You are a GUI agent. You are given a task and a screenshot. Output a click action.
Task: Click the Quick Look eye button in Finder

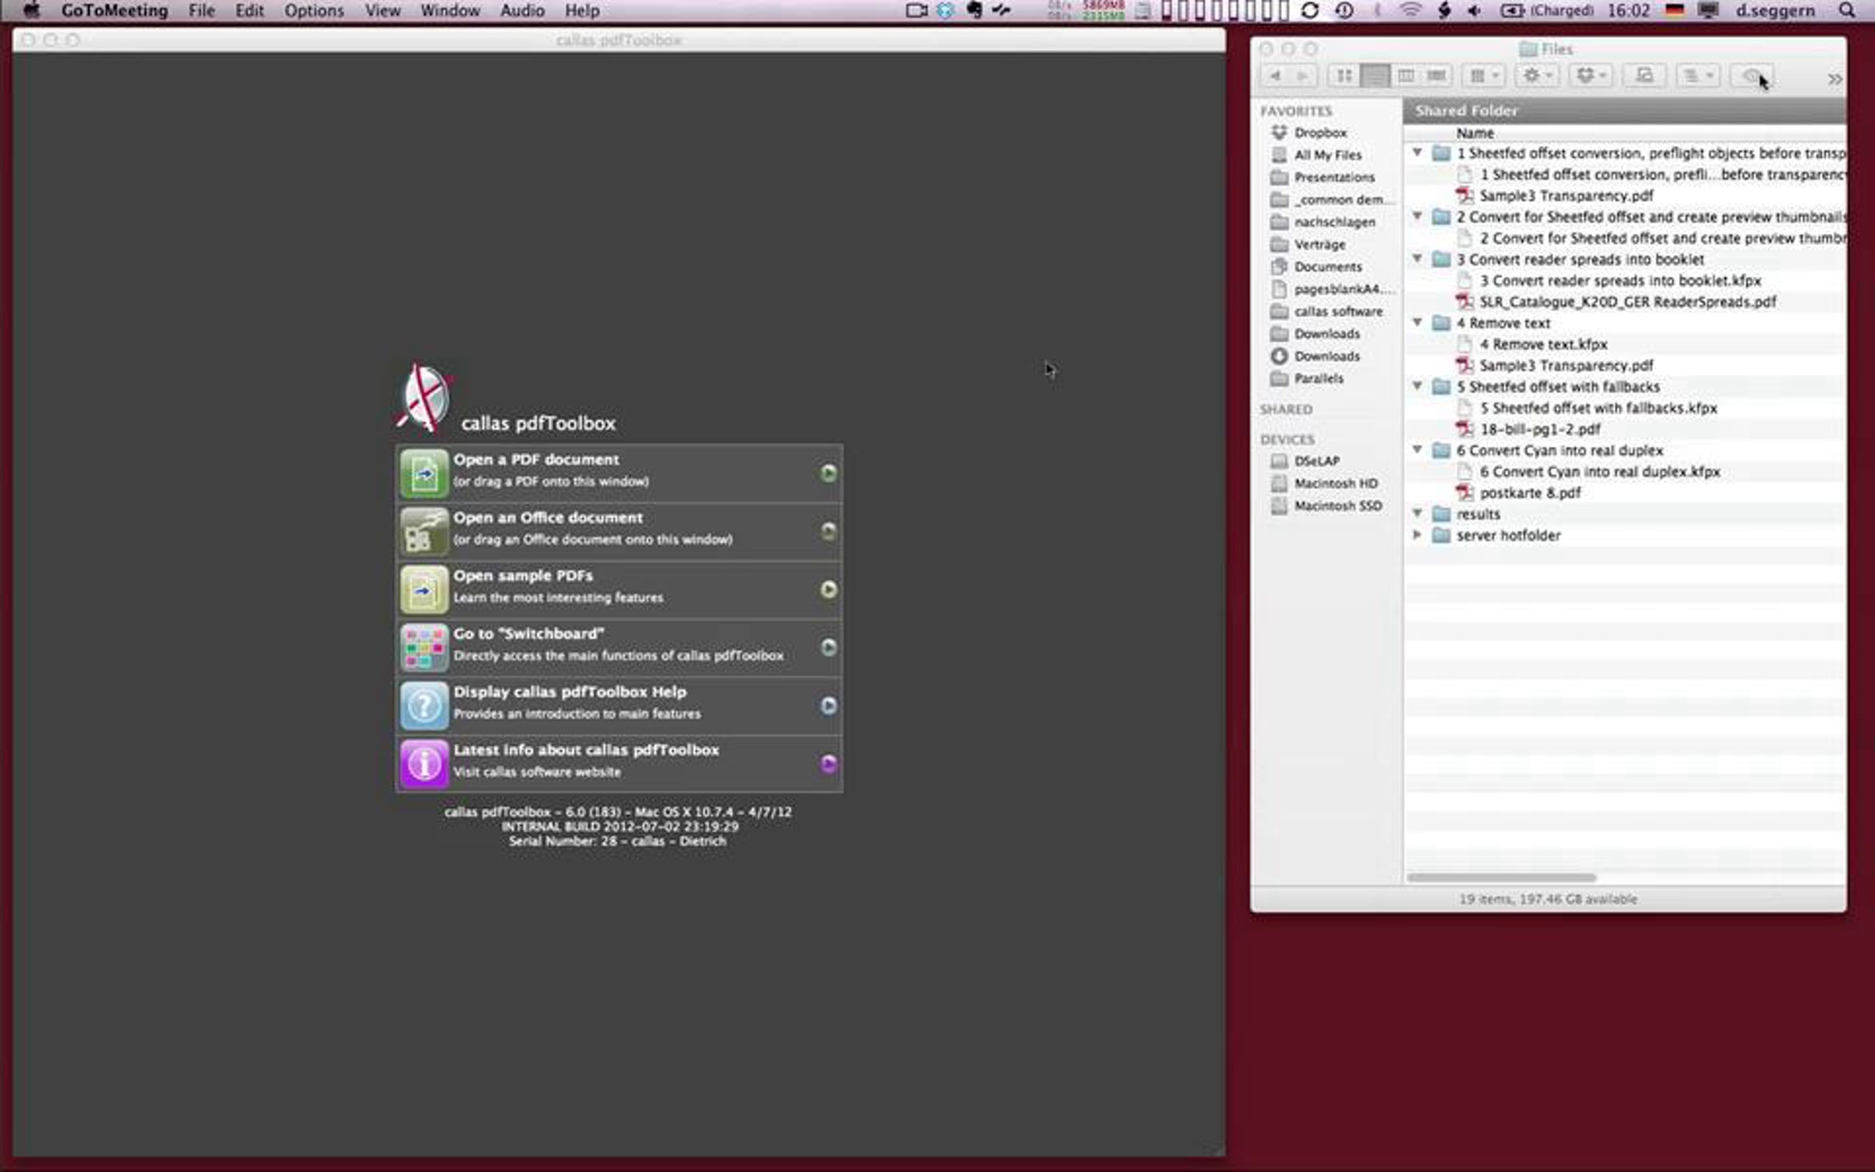[1752, 76]
